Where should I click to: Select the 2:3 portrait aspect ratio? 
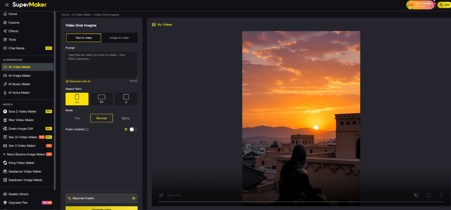[x=77, y=99]
